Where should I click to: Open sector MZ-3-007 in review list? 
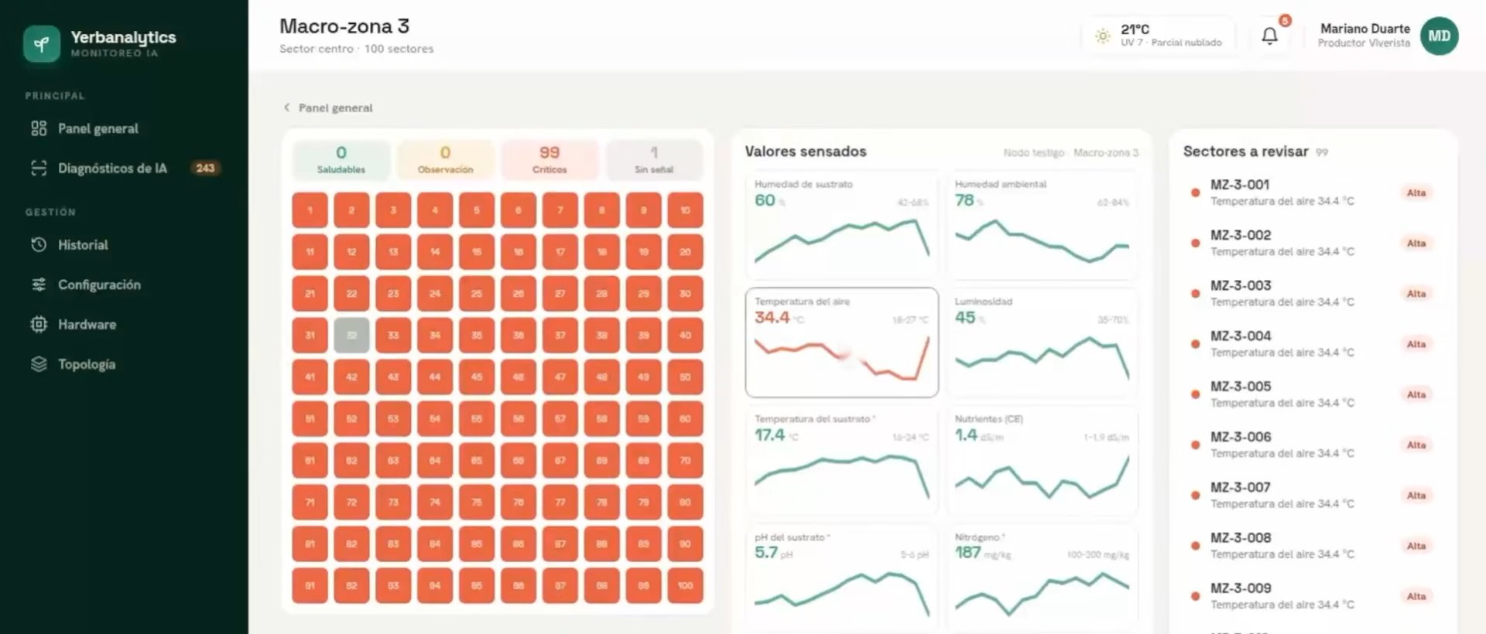coord(1313,496)
